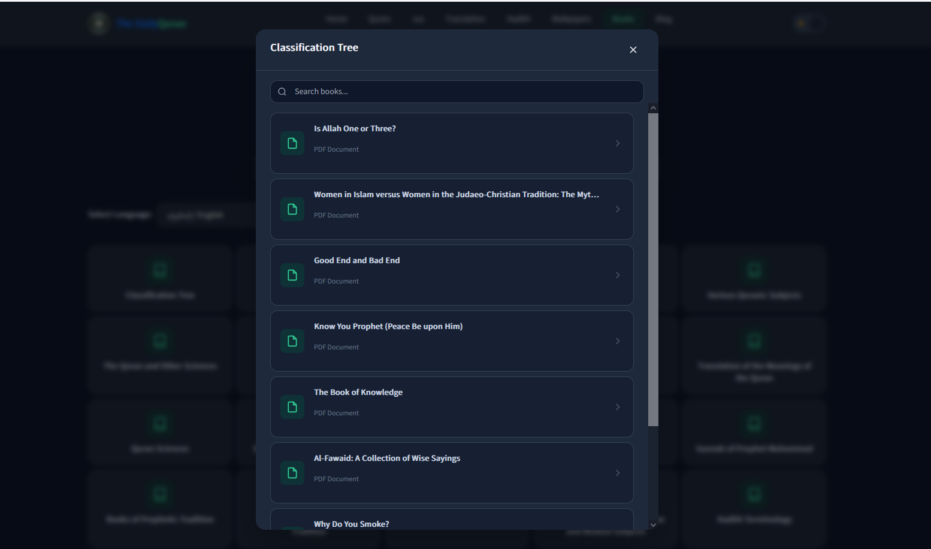931x549 pixels.
Task: Open Know You Prophet (Peace Be upon Him) title
Action: tap(388, 327)
